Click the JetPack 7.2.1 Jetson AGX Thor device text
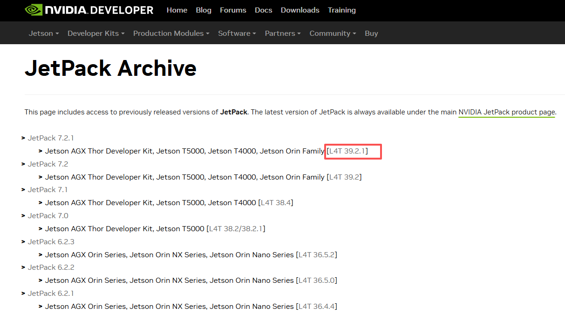The width and height of the screenshot is (565, 314). [185, 151]
